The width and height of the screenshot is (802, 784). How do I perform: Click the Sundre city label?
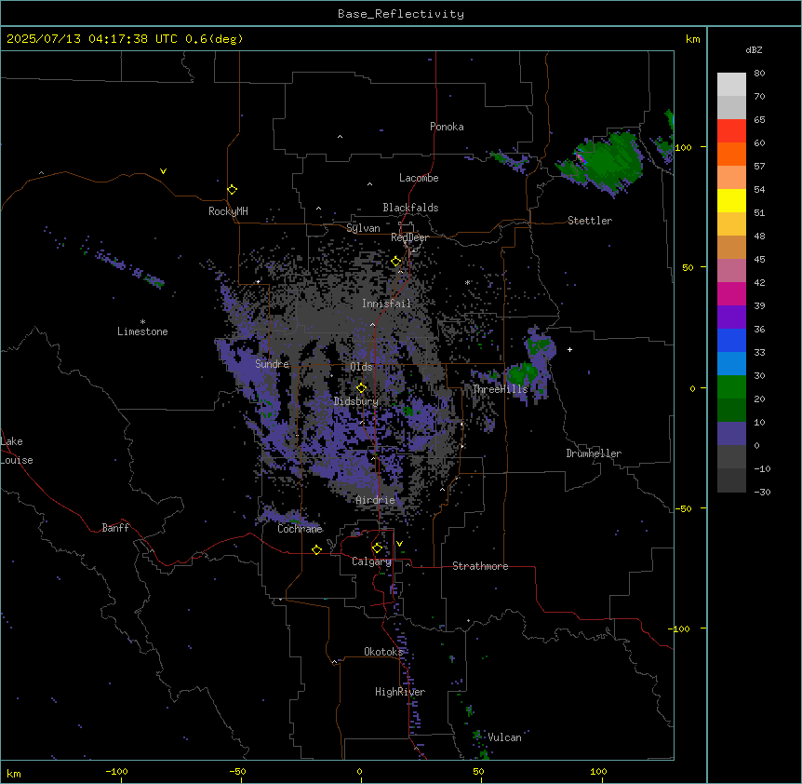(x=272, y=364)
